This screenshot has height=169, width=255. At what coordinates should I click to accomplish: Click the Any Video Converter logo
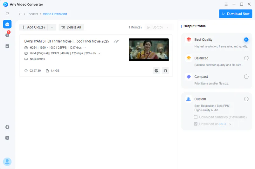point(5,4)
